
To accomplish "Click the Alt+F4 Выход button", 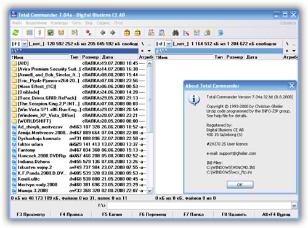I will tap(276, 214).
